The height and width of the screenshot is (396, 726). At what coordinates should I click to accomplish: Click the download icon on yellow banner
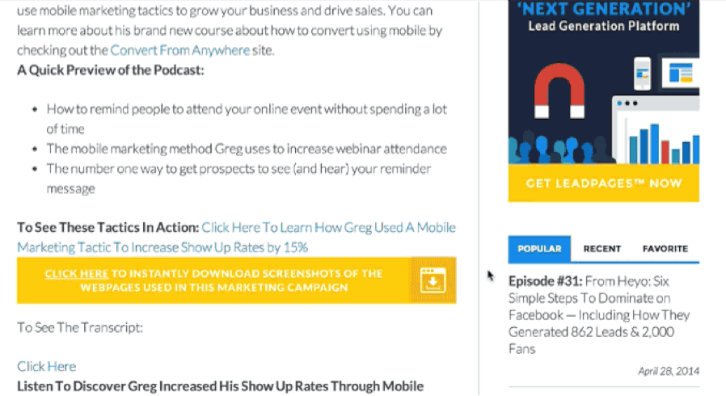pyautogui.click(x=433, y=280)
